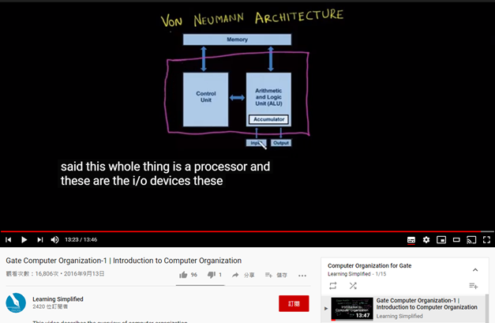The height and width of the screenshot is (323, 495).
Task: Seek on the red video progress bar
Action: click(x=241, y=231)
